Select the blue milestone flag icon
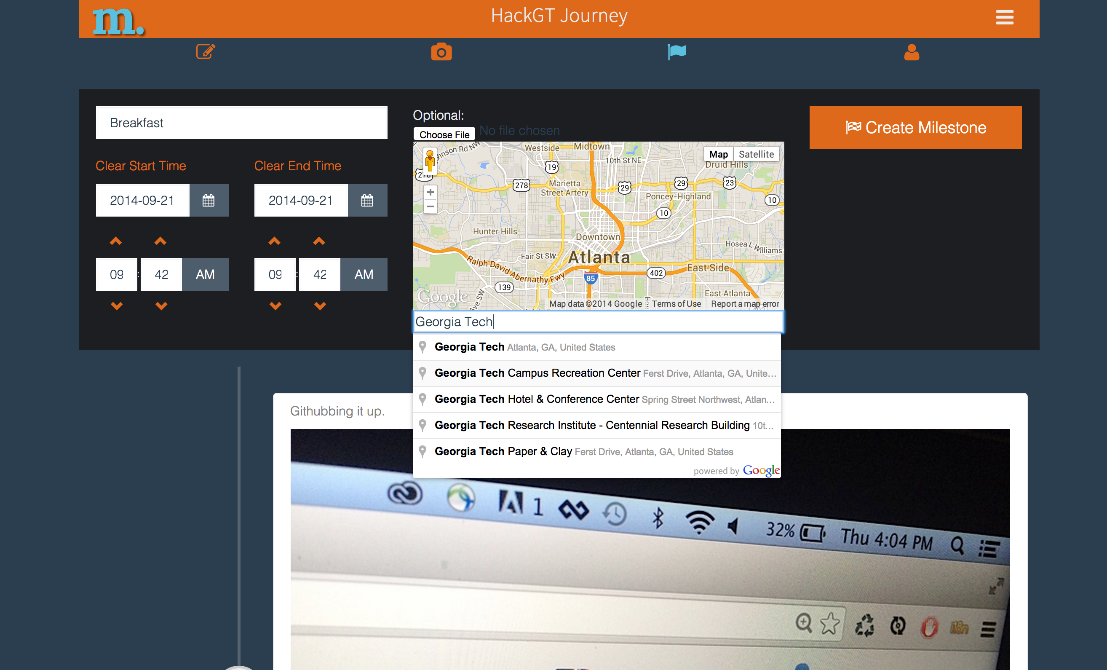Screen dimensions: 1107x670 click(676, 52)
